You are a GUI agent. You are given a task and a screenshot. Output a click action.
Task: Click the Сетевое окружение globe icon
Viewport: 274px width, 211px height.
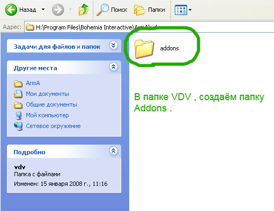(18, 126)
